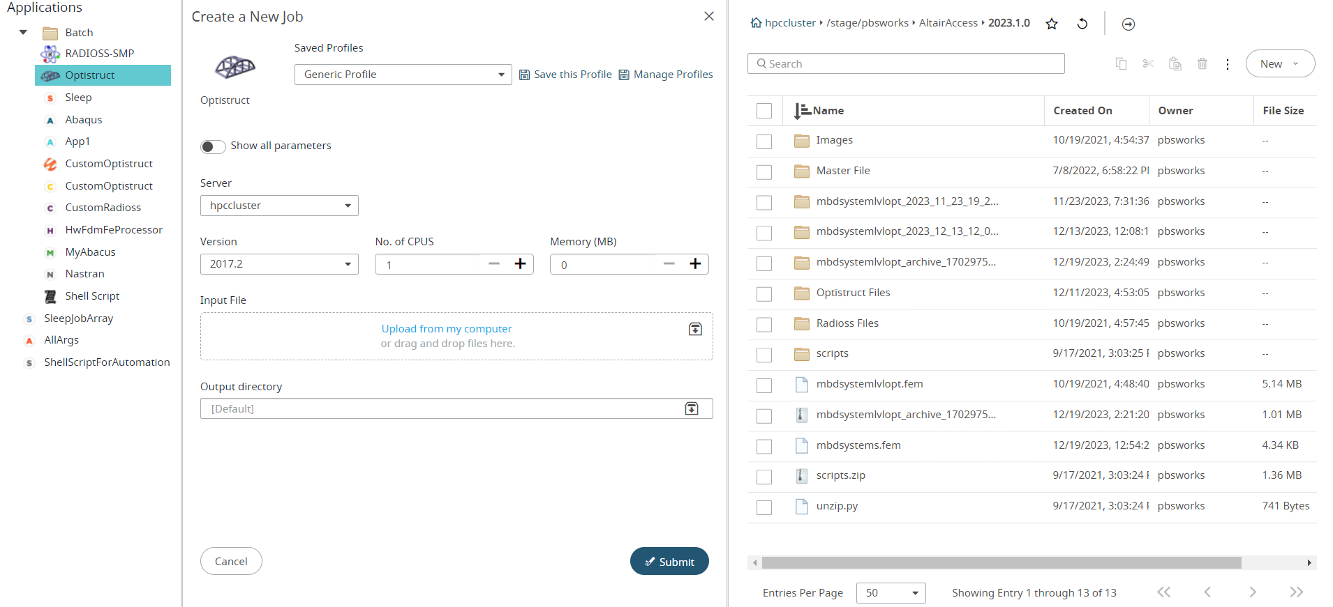Open the Saved Profiles dropdown

pyautogui.click(x=403, y=75)
